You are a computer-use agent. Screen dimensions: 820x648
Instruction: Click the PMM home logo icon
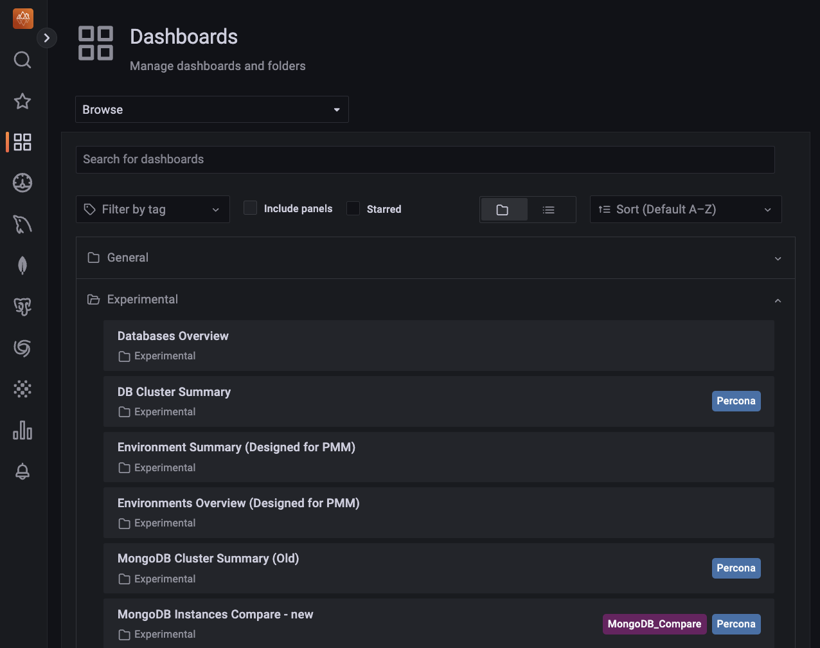(22, 19)
